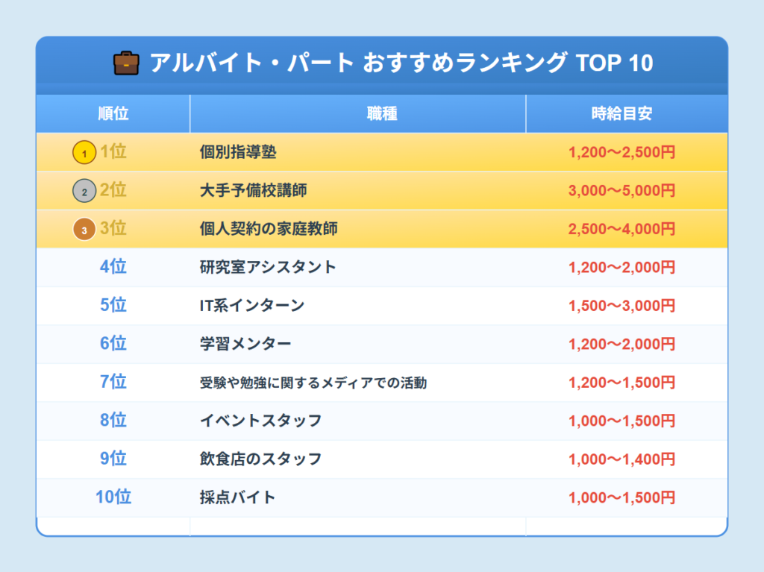Click the title アルバイト・パート おすすめランキング TOP 10
Screen dimensions: 764x572
coord(401,63)
